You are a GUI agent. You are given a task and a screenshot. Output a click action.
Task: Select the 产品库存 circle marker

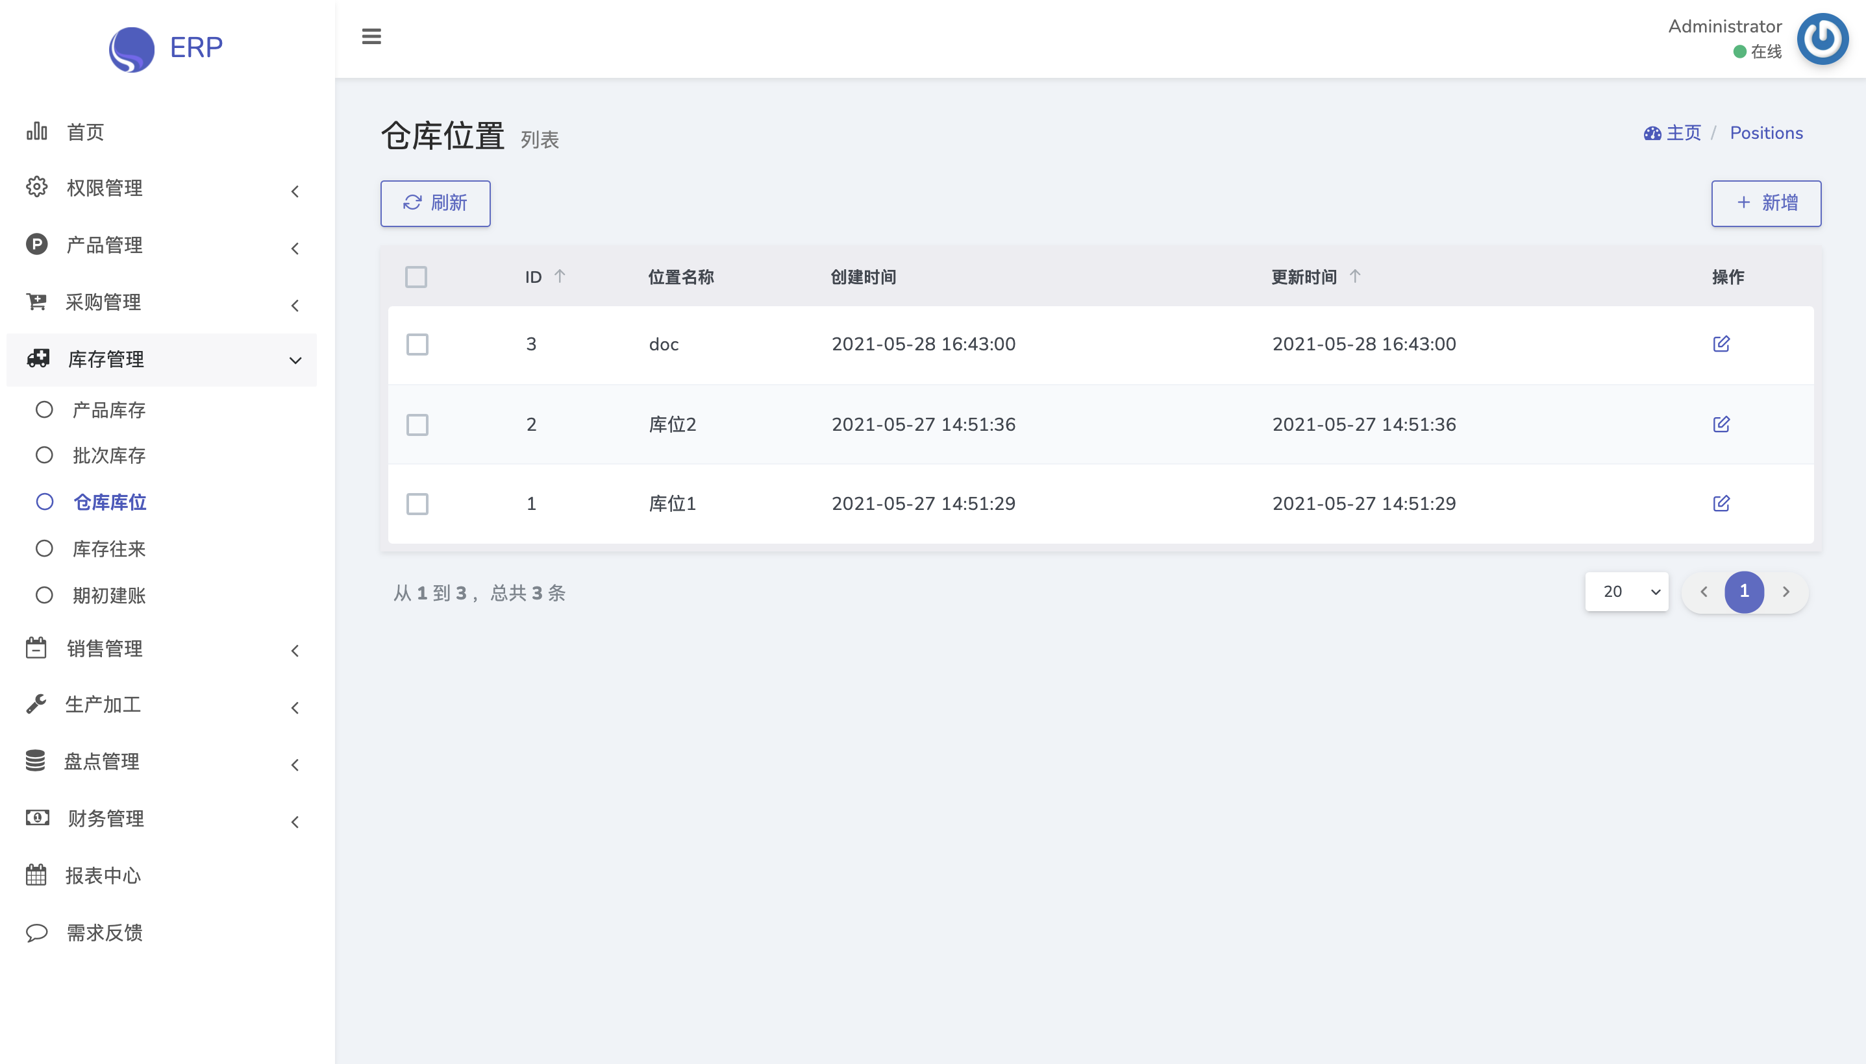pyautogui.click(x=45, y=409)
